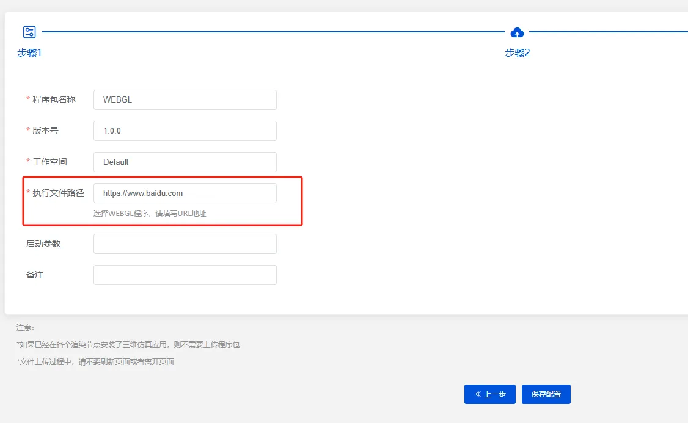Select the 步骤2 step label

pos(518,53)
